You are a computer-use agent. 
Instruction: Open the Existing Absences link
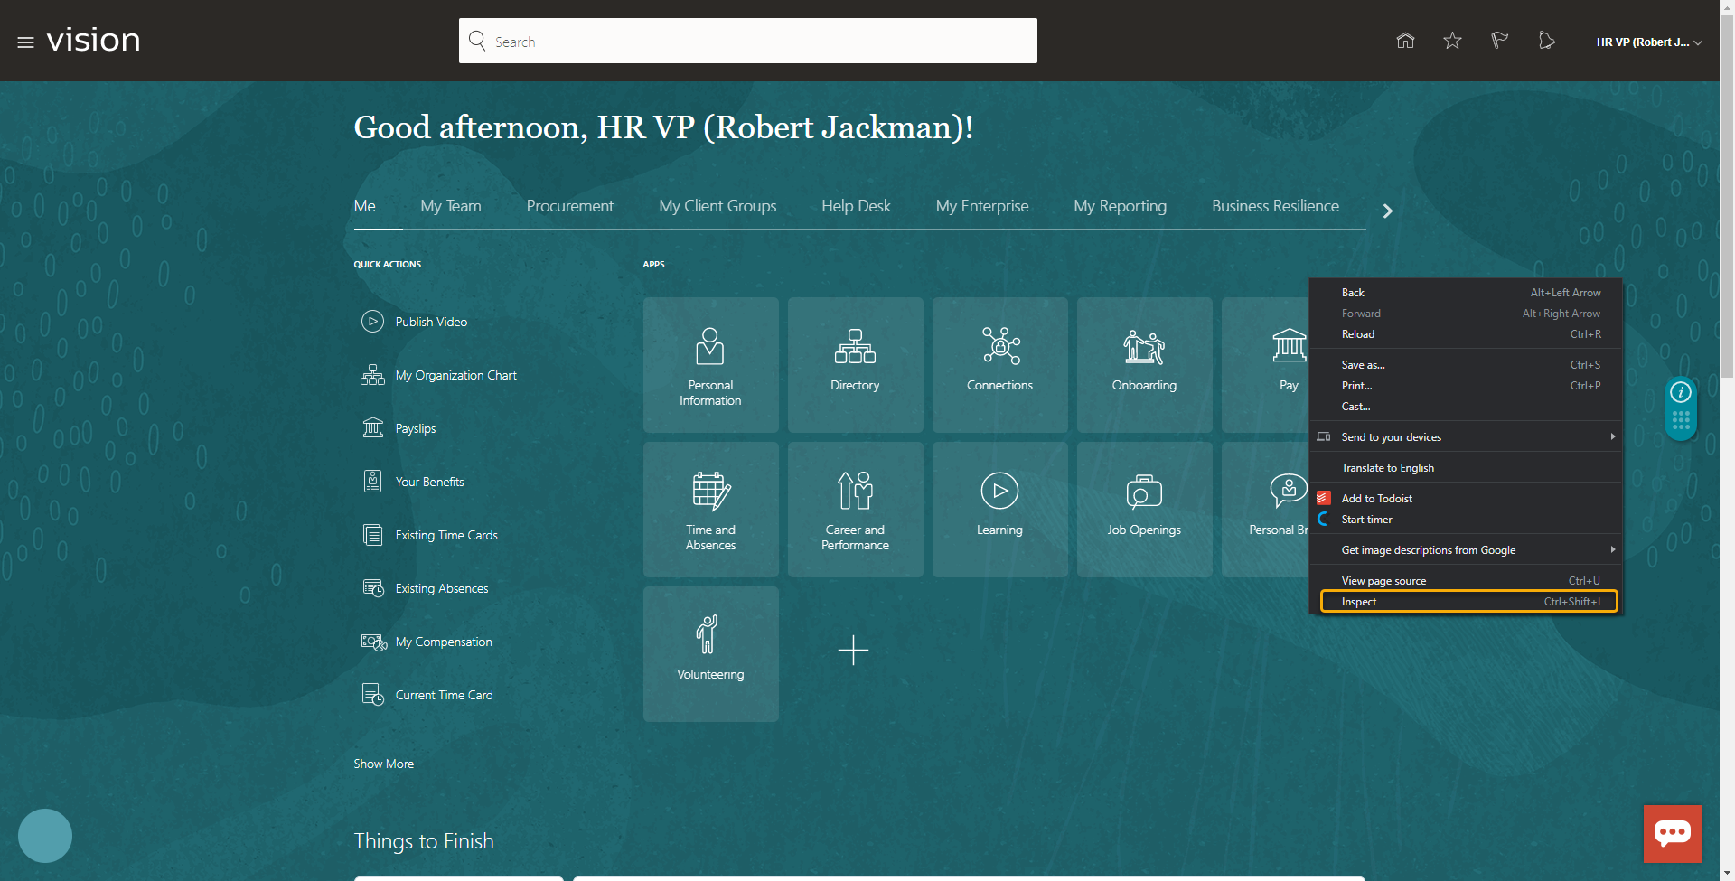click(x=442, y=588)
